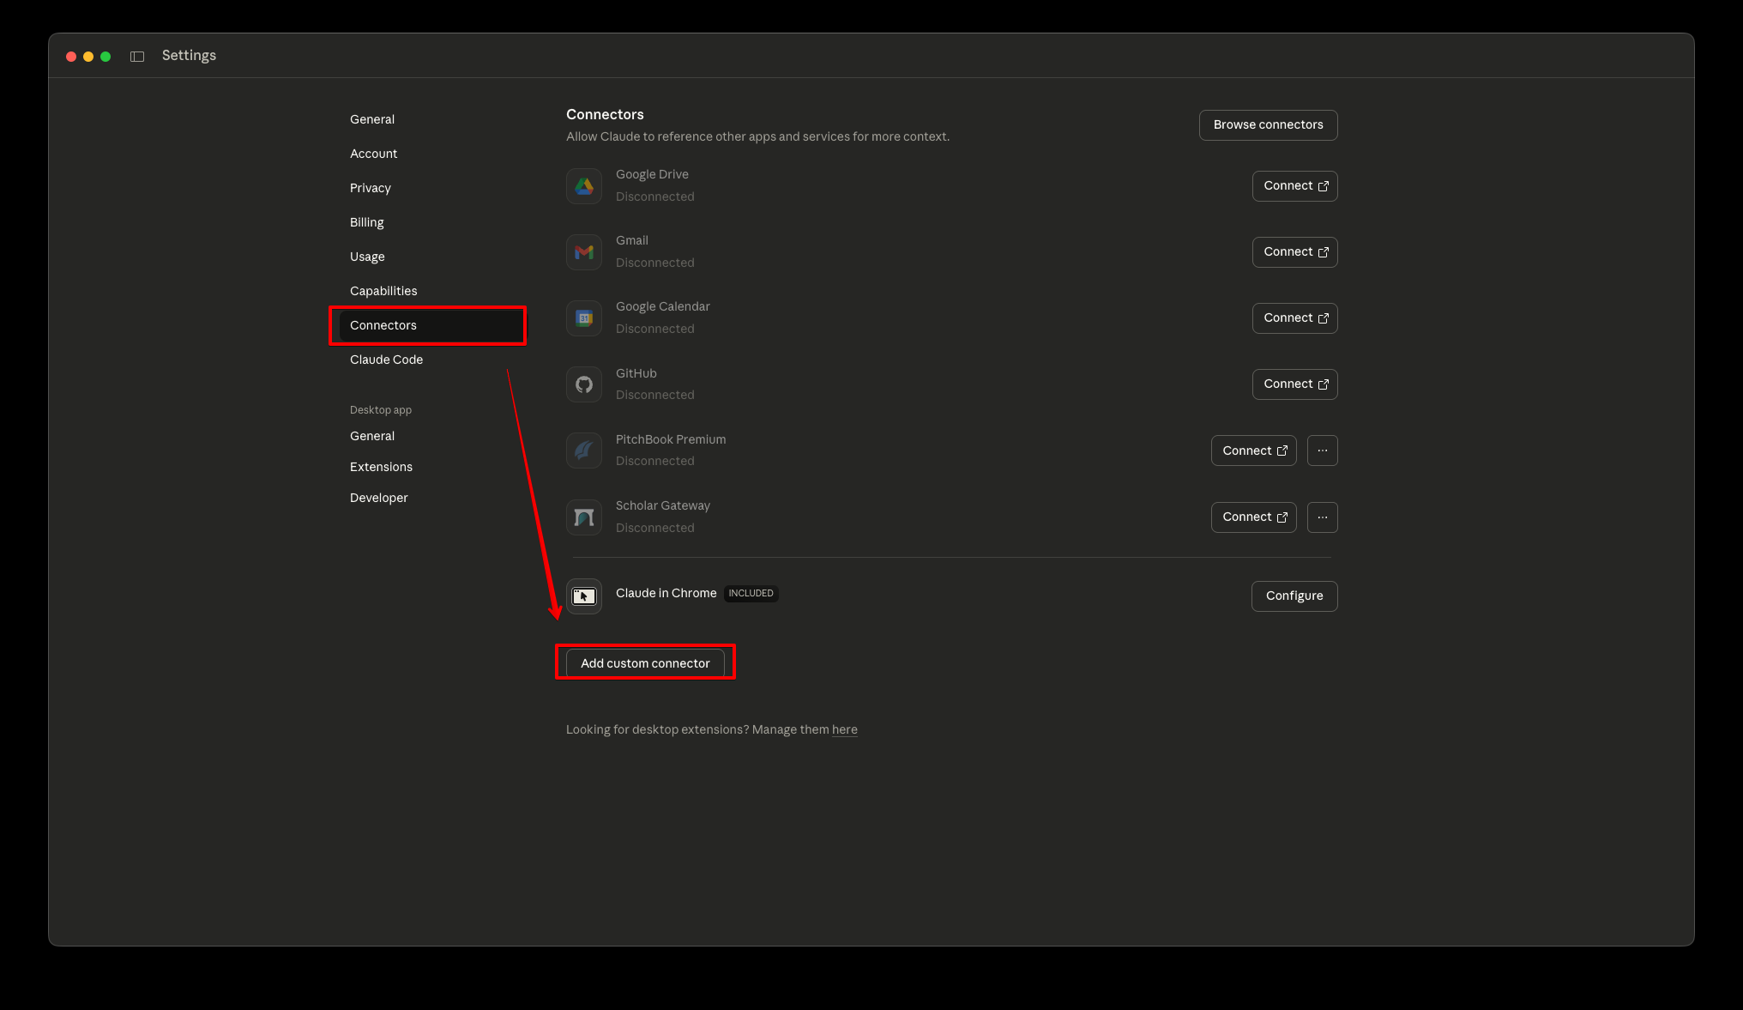Open Extensions settings
The width and height of the screenshot is (1743, 1010).
(x=382, y=467)
